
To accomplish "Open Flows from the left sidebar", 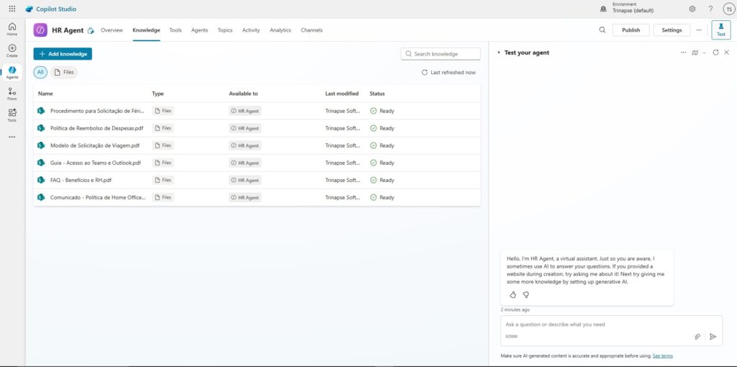I will [x=12, y=94].
